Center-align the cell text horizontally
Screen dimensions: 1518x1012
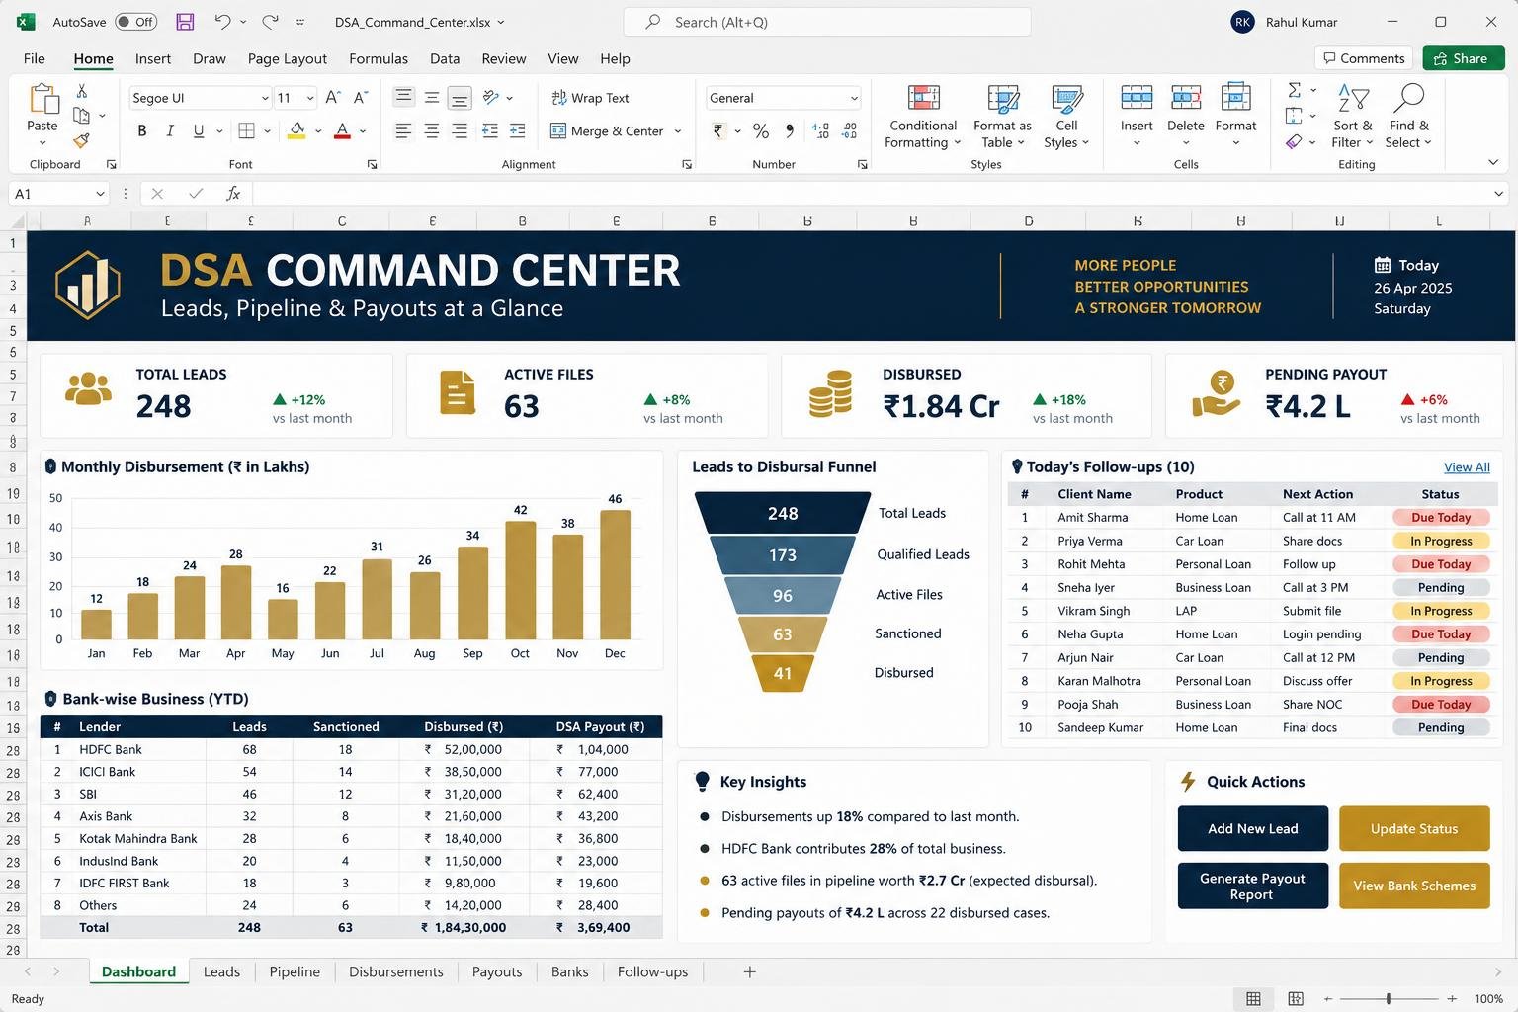tap(432, 130)
